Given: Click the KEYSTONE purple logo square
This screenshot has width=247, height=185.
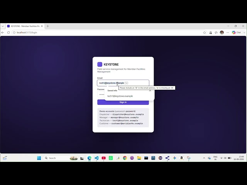Looking at the screenshot, I should (100, 64).
